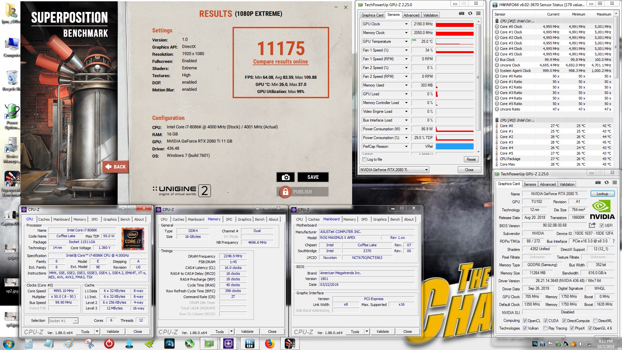Switch to Validation tab in GPU-Z Sensors window

pos(431,15)
